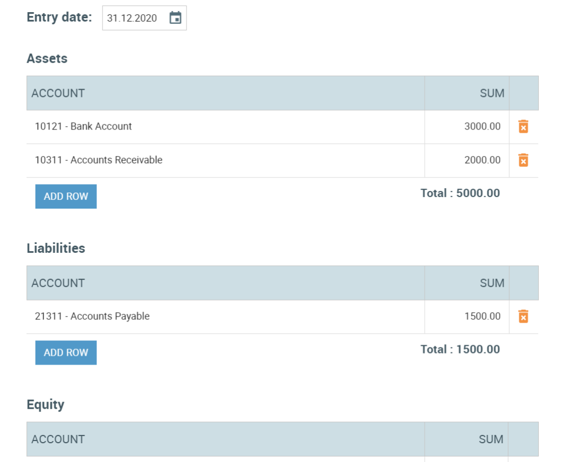Click ADD ROW under the Assets table

tap(65, 196)
